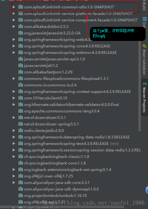This screenshot has width=148, height=209.
Task: Open the Database tool window icon
Action: click(145, 19)
